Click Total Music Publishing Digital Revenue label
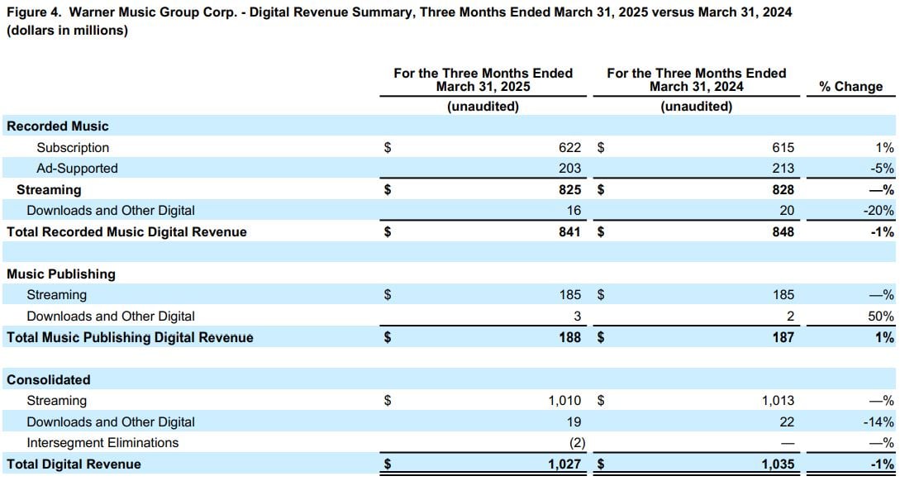 point(130,337)
